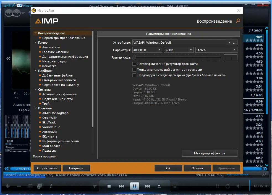Click the minus remove icon in player
Viewport: 272px width, 195px height.
(19, 186)
